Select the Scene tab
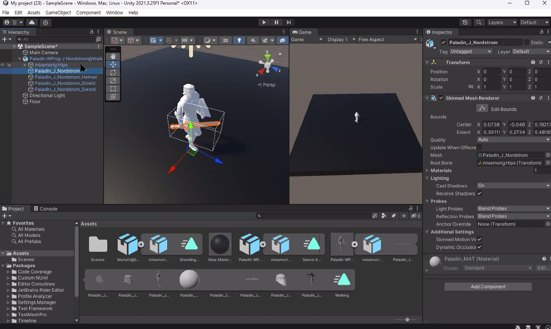Screen dimensions: 551x329 [x=116, y=32]
